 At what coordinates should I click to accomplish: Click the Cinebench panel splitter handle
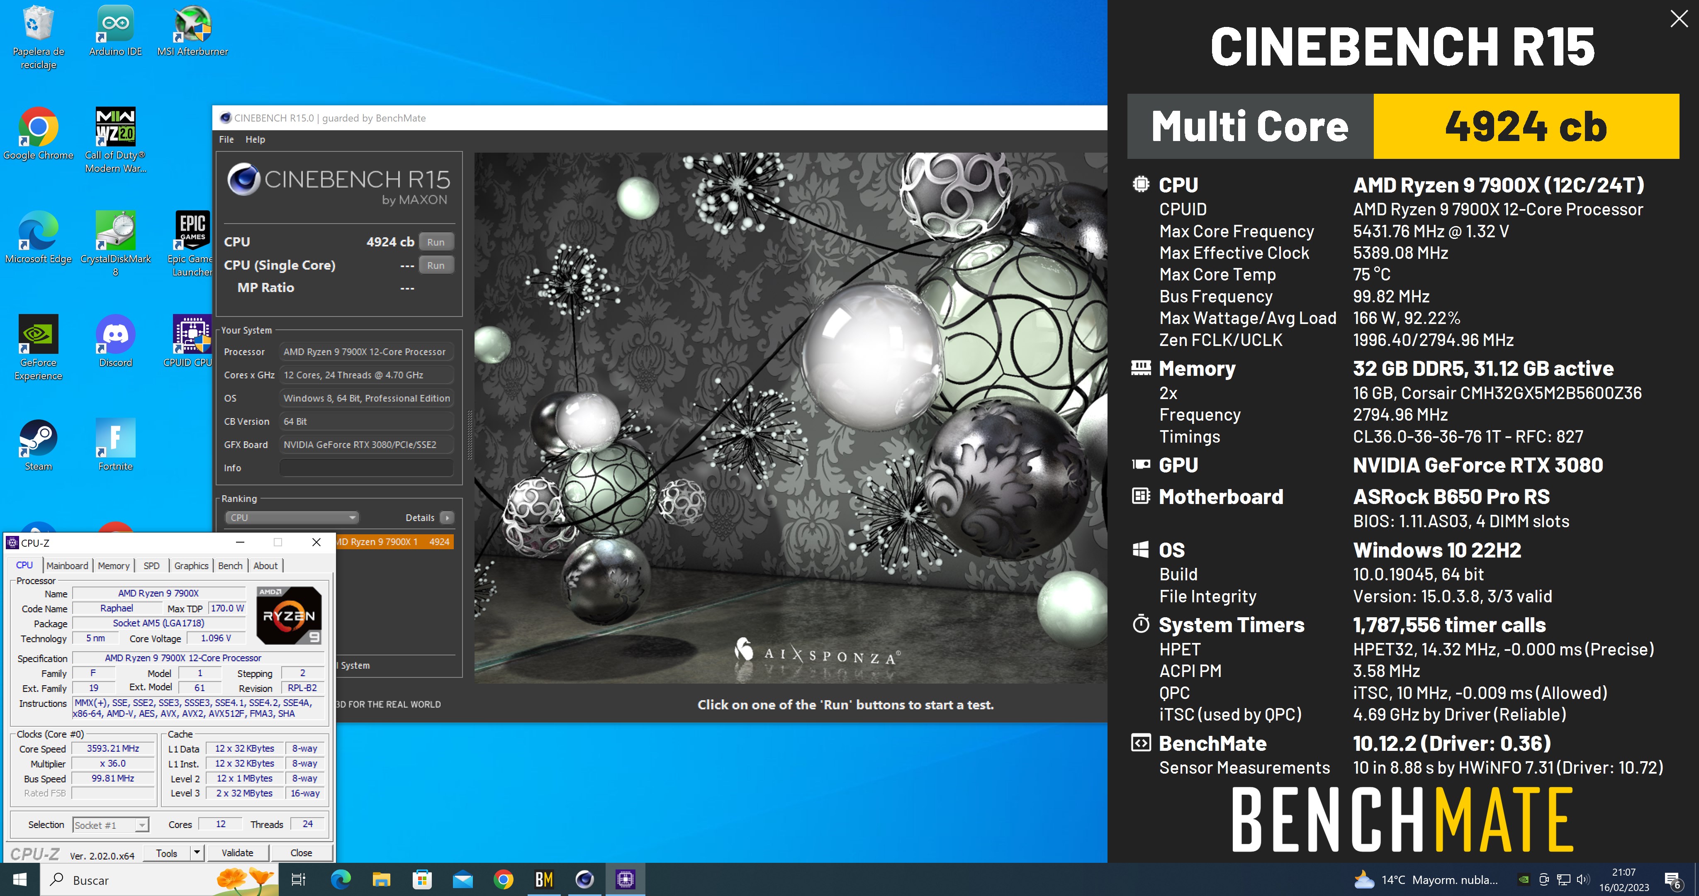[x=469, y=436]
